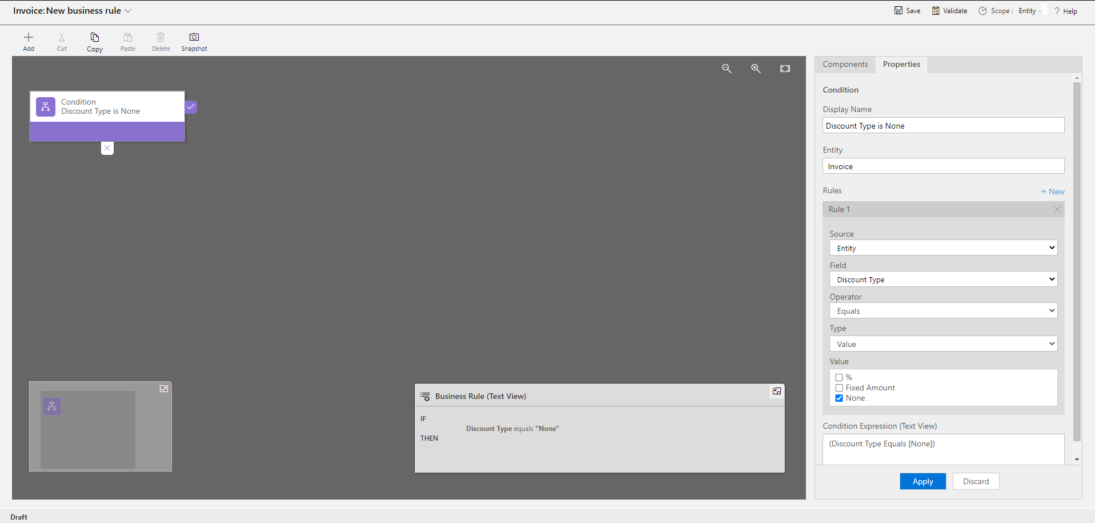Screen dimensions: 1095x523
Task: Click the Snapshot camera icon
Action: click(194, 38)
